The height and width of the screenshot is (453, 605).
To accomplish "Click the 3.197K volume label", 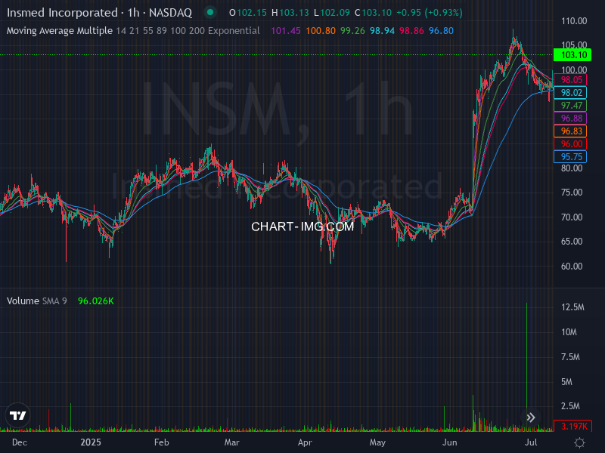I will (572, 426).
